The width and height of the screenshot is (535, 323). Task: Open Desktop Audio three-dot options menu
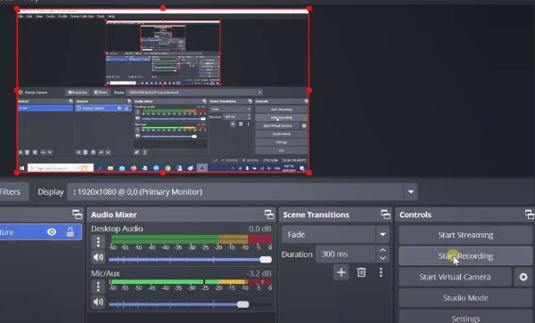(x=98, y=242)
